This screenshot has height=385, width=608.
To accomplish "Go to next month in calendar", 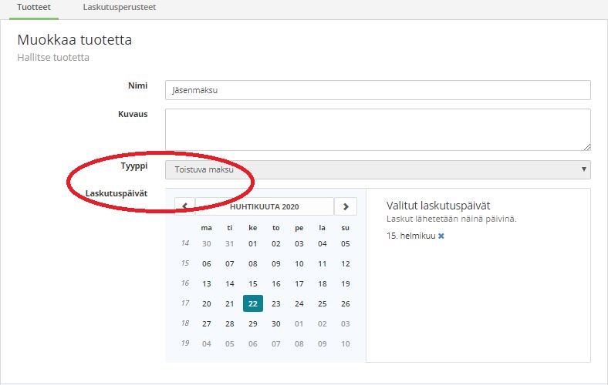I will point(346,206).
